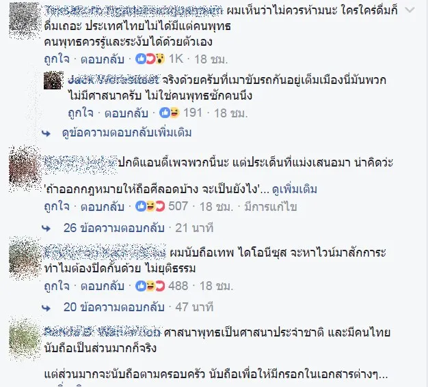428x387 pixels.
Task: Open the small avatar of the reply author
Action: tap(53, 81)
